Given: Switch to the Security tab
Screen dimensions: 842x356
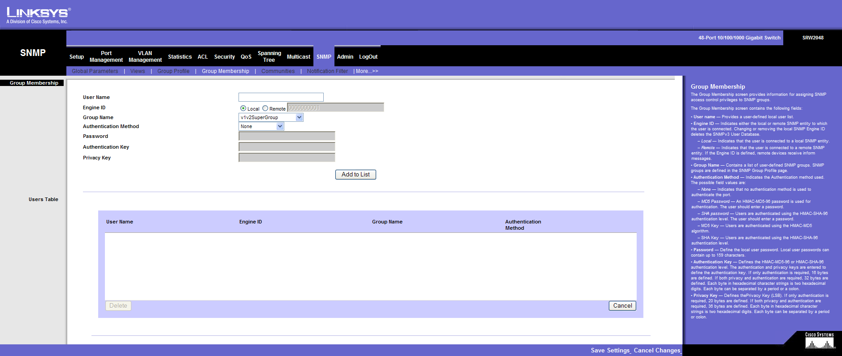Looking at the screenshot, I should (224, 57).
